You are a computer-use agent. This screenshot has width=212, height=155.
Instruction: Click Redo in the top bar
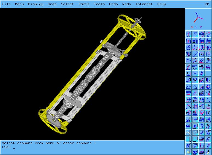point(126,4)
